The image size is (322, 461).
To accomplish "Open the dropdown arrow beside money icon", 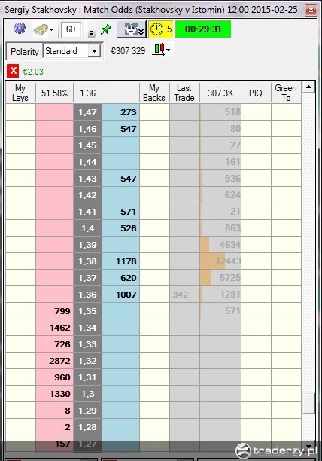I will 51,29.
